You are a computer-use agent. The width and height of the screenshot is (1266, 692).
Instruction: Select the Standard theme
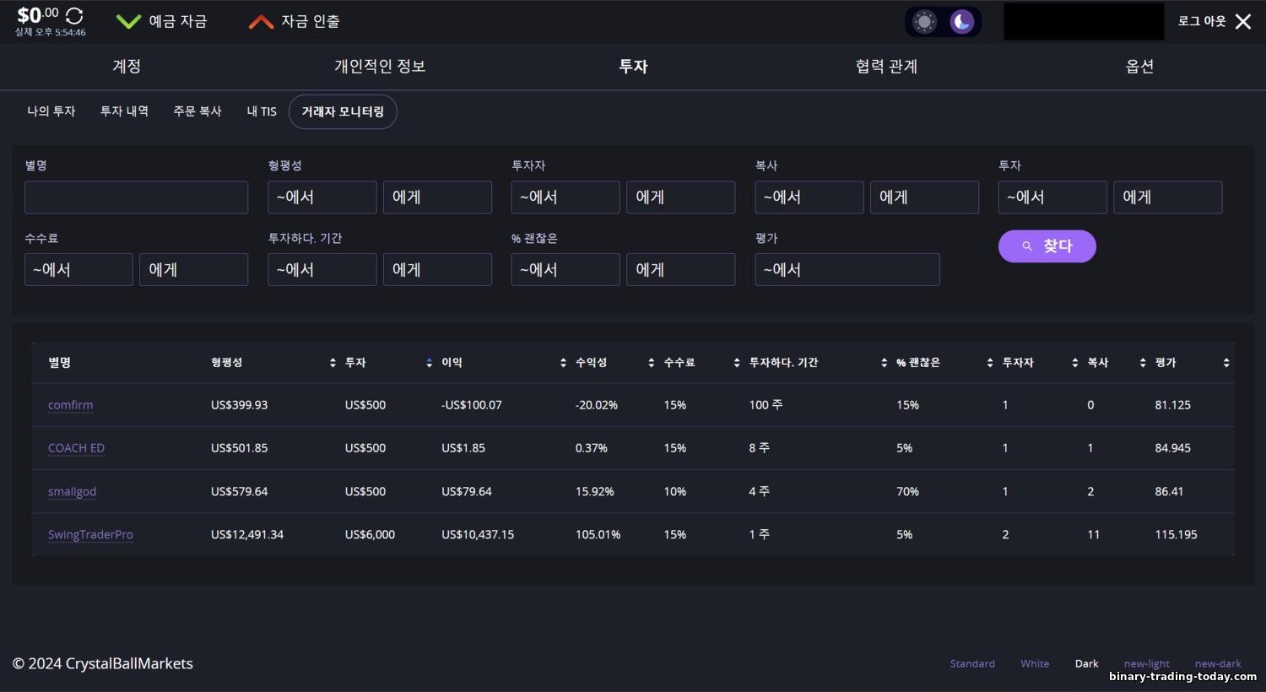click(x=972, y=664)
